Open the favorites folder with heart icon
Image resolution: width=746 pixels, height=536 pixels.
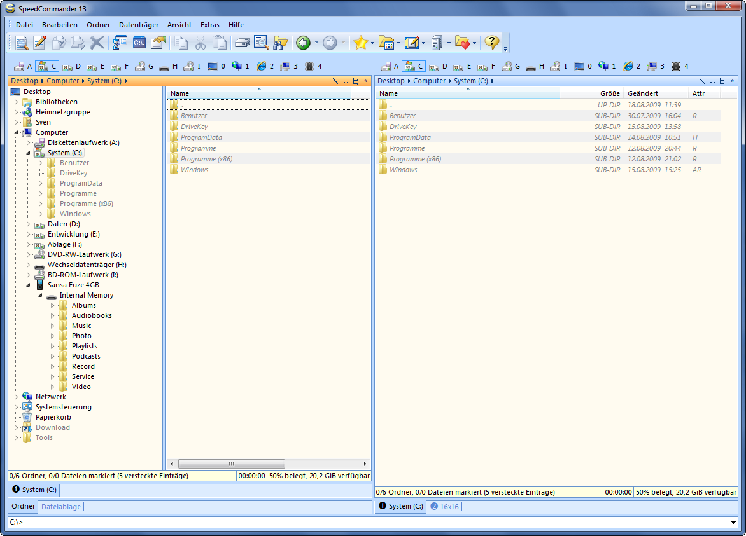[463, 43]
